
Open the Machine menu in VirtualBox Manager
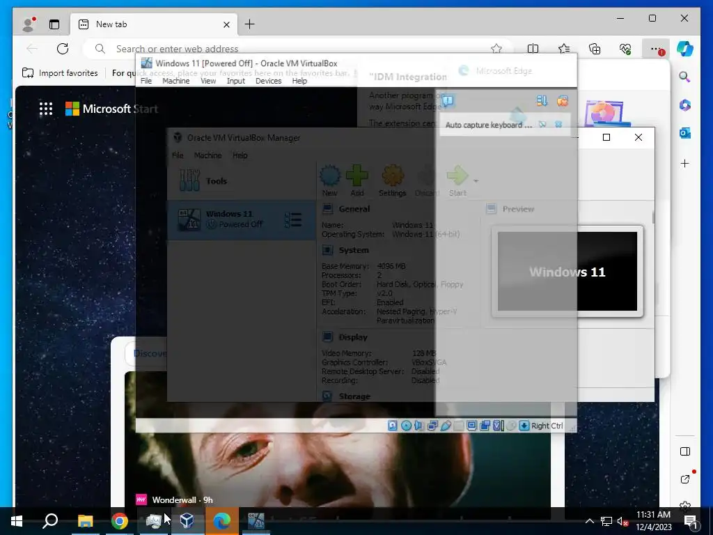click(207, 155)
